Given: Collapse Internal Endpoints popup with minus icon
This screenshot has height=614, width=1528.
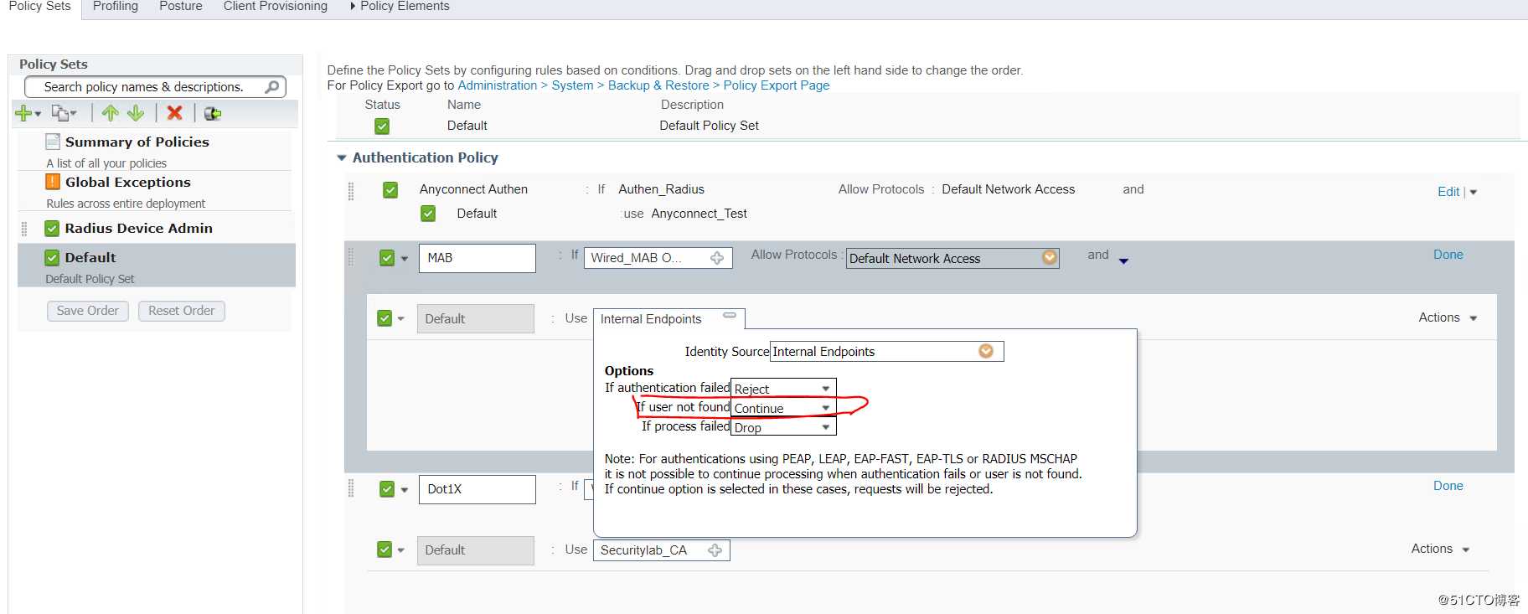Looking at the screenshot, I should tap(730, 316).
